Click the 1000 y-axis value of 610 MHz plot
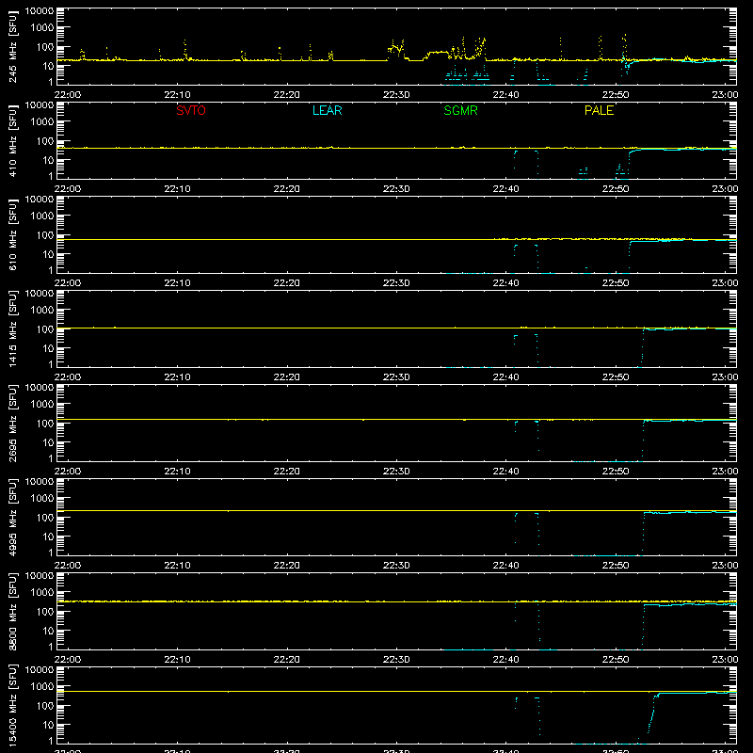 click(x=42, y=216)
